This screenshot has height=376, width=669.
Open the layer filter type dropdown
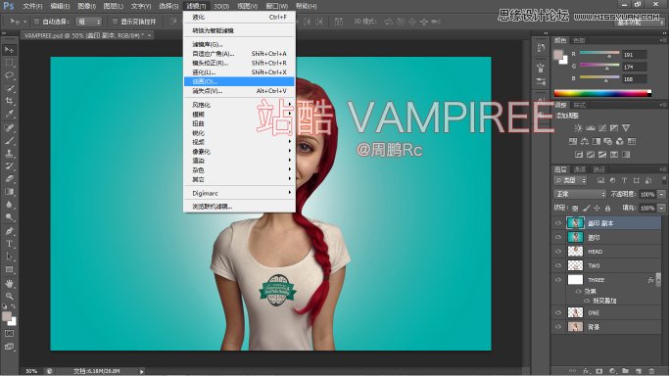(570, 181)
